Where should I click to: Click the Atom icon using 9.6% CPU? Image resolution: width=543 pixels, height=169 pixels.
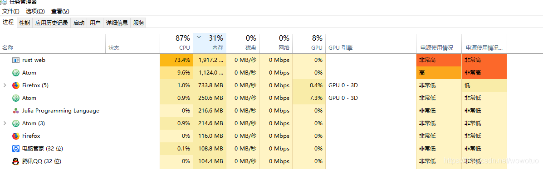click(15, 73)
